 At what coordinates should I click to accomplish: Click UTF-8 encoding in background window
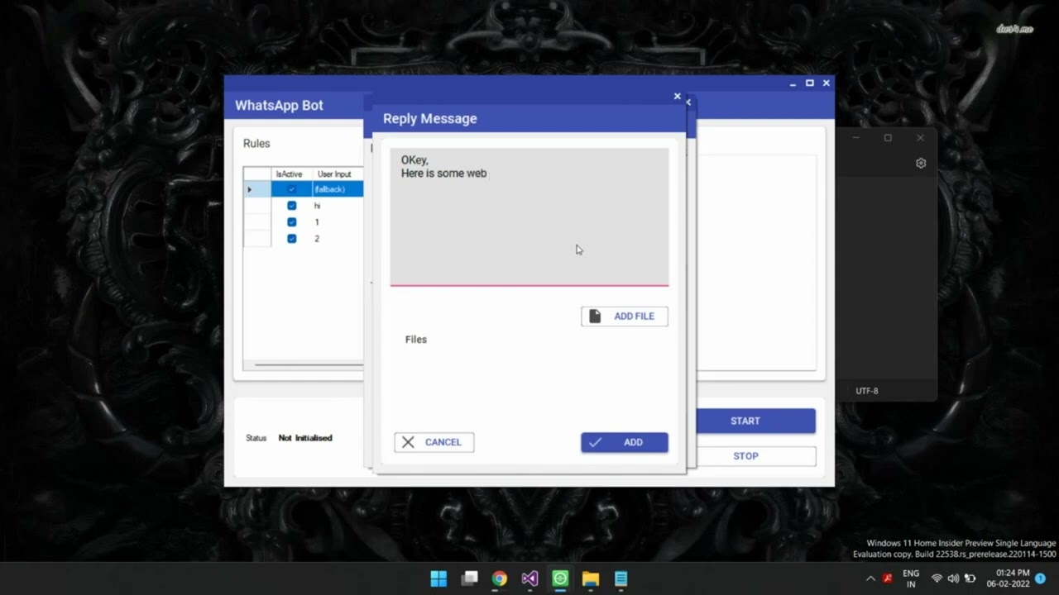867,391
